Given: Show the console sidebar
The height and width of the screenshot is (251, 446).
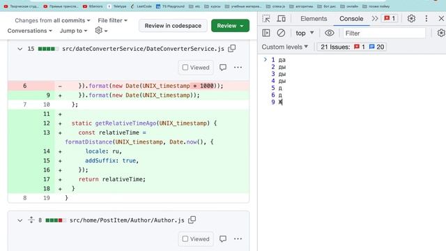Looking at the screenshot, I should pos(266,33).
